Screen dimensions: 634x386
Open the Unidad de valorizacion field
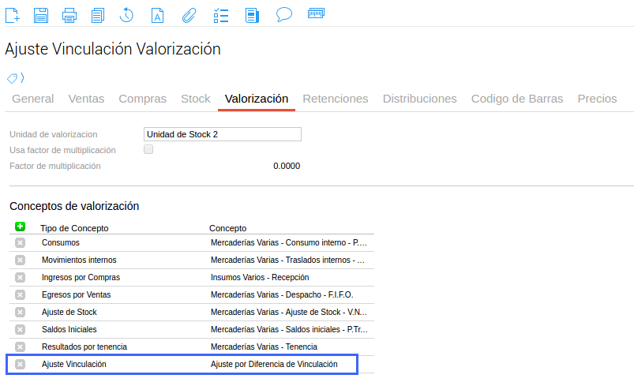(x=223, y=134)
